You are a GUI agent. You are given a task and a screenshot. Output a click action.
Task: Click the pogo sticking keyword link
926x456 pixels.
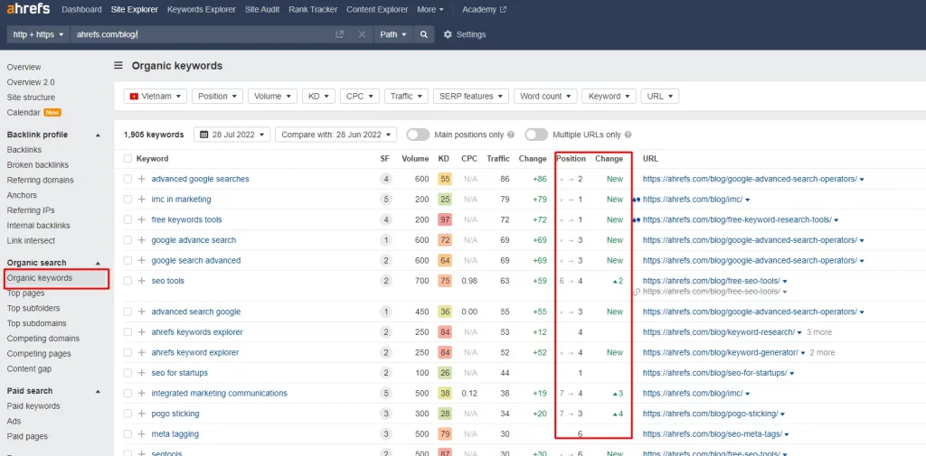tap(175, 414)
